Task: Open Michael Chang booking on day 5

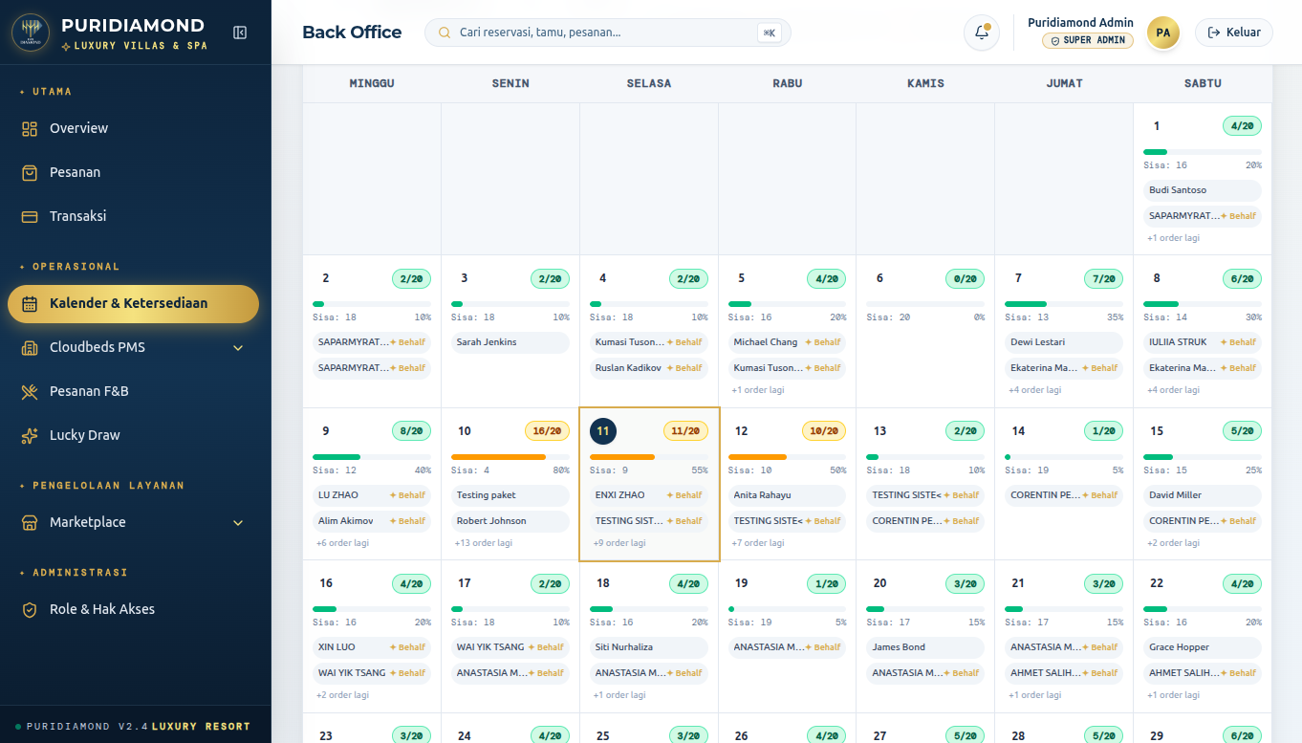Action: click(788, 342)
